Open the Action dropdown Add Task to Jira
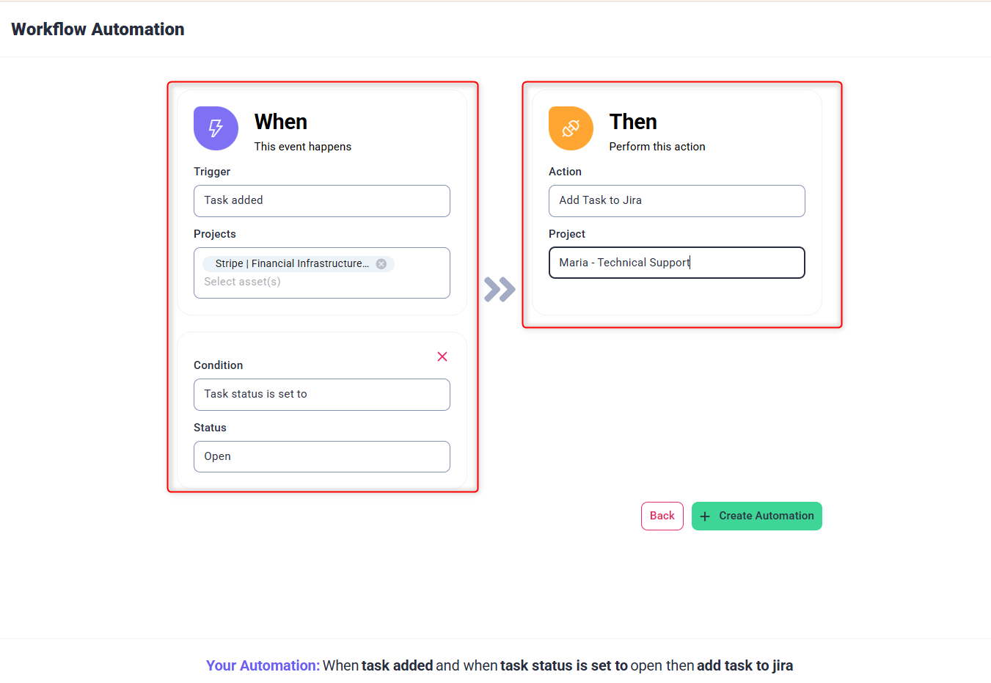991x683 pixels. [x=676, y=201]
